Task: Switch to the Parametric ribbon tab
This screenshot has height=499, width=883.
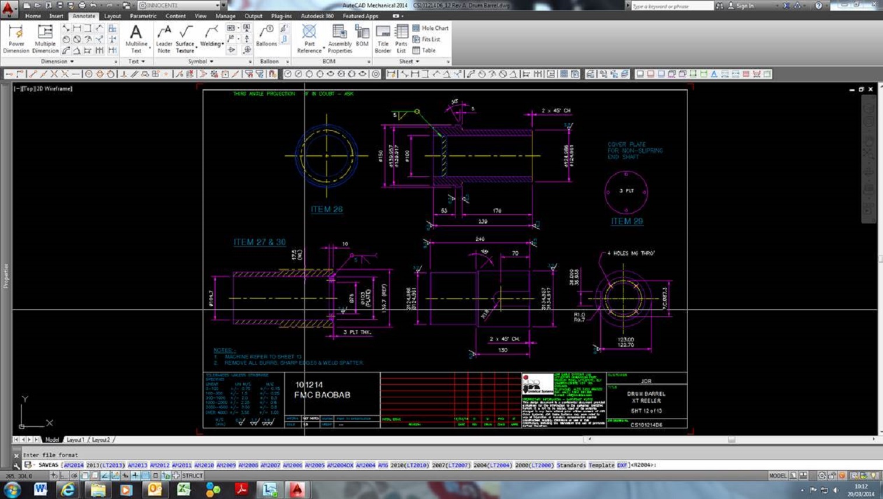Action: point(143,16)
